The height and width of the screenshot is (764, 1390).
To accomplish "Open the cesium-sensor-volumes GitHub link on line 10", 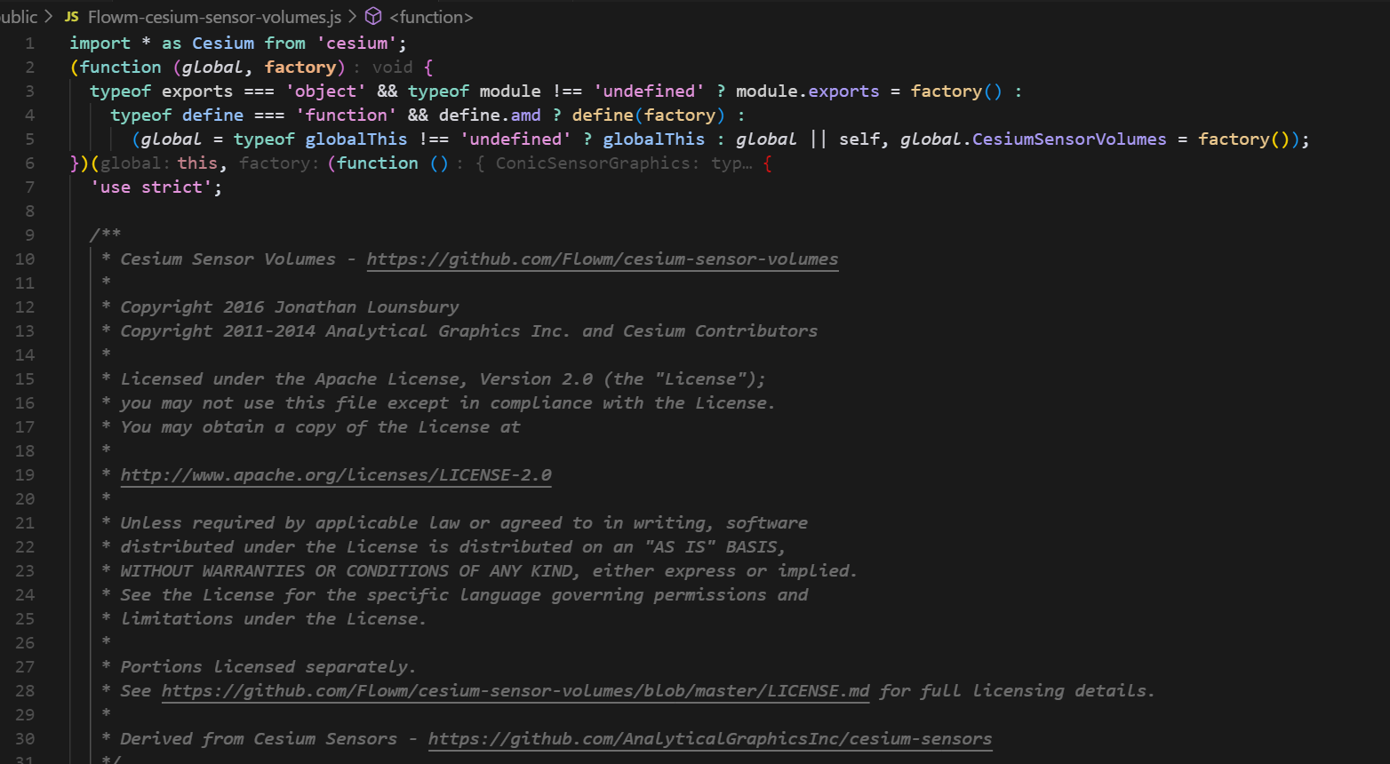I will pos(603,259).
